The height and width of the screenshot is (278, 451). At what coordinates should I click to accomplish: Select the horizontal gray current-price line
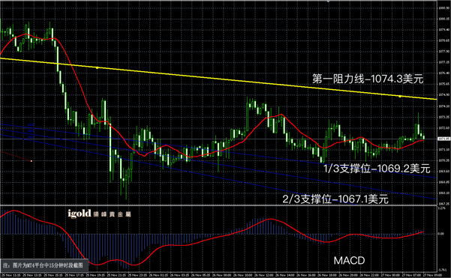pyautogui.click(x=218, y=139)
